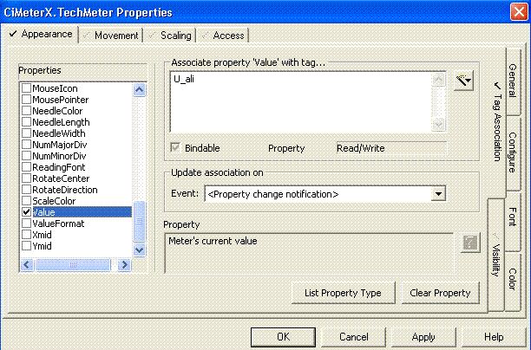Enable the MouseIcon property checkbox
The image size is (531, 350).
[26, 88]
